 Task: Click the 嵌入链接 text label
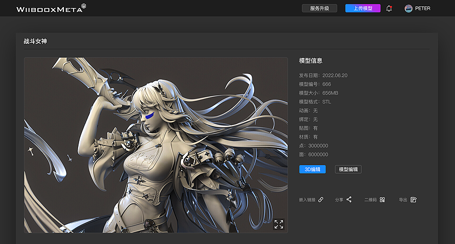307,200
